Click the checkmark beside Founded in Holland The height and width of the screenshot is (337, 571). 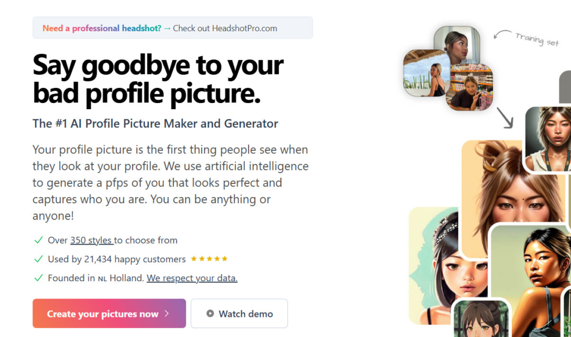(37, 278)
